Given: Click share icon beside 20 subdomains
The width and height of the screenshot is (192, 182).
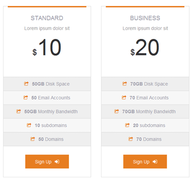Looking at the screenshot, I should coord(127,125).
